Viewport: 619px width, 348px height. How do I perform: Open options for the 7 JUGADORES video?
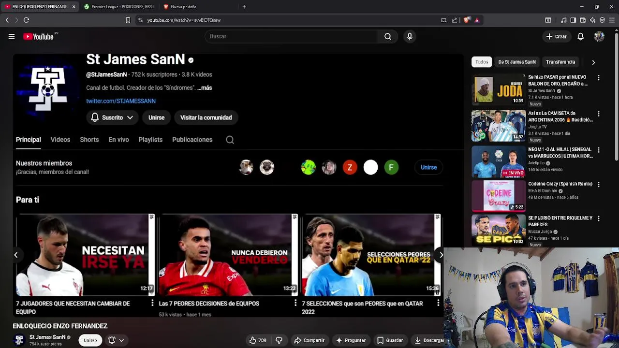coord(152,303)
